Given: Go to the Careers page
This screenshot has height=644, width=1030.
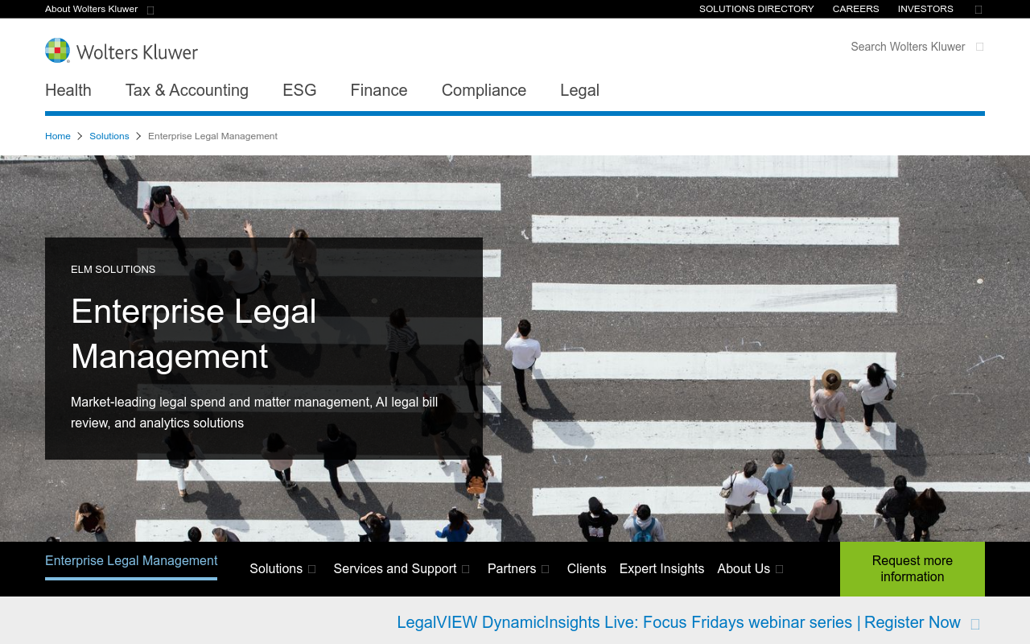Looking at the screenshot, I should pos(855,9).
